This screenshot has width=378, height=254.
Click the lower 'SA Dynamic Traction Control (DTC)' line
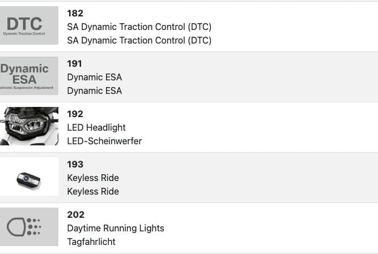139,40
